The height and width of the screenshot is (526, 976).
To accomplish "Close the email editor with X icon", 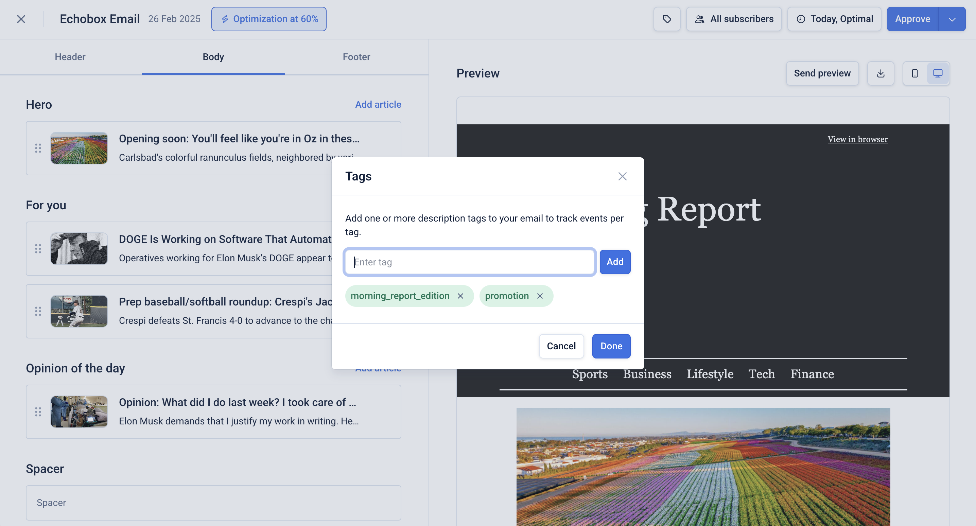I will (x=21, y=19).
